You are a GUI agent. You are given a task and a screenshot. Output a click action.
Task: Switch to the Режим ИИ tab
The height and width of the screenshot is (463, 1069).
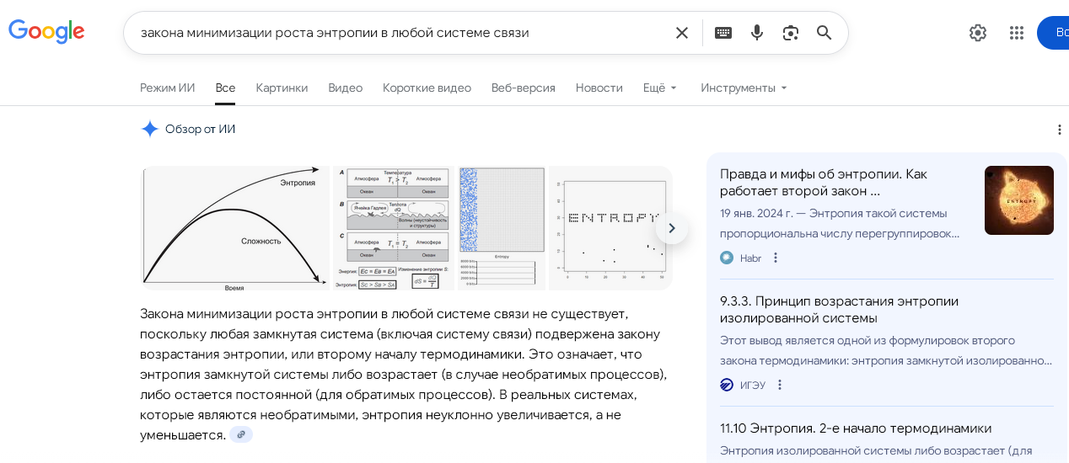pos(167,88)
